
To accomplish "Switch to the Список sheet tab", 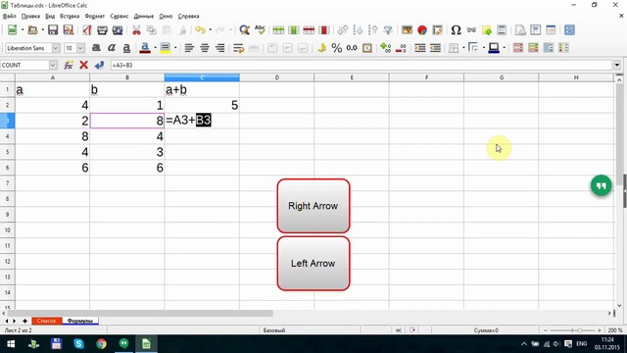I will click(x=47, y=321).
